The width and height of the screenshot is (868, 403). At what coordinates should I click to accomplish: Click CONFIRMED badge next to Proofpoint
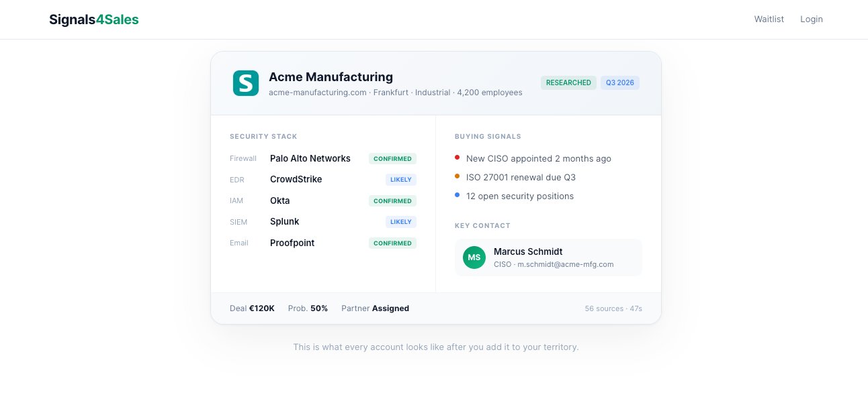pyautogui.click(x=392, y=243)
